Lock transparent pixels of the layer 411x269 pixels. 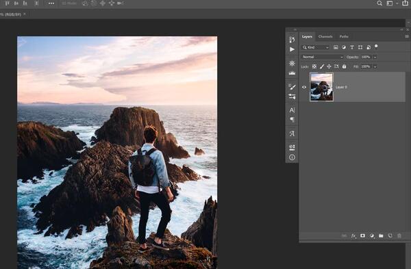click(314, 66)
